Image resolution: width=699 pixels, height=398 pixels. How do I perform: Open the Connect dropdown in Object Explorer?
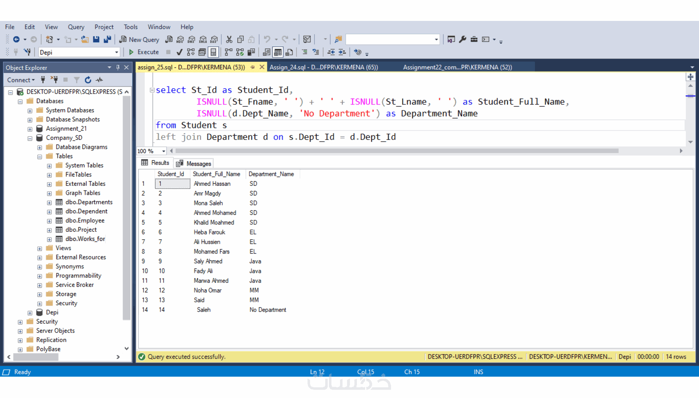coord(21,80)
